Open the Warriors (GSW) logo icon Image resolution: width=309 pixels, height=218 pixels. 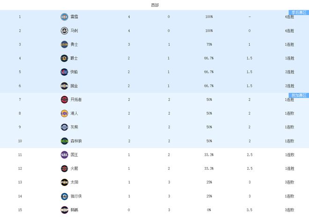pos(64,44)
